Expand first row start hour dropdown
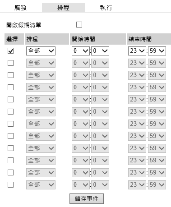The width and height of the screenshot is (171, 207). coord(81,51)
